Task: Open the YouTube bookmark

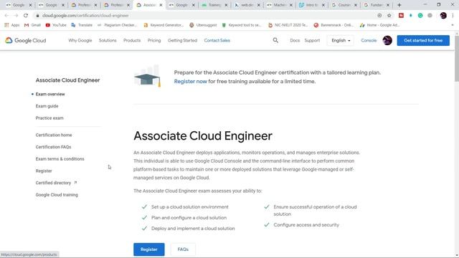Action: [x=56, y=25]
